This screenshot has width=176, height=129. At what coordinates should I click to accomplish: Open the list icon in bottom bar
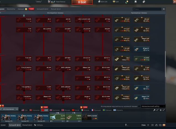coord(152,125)
